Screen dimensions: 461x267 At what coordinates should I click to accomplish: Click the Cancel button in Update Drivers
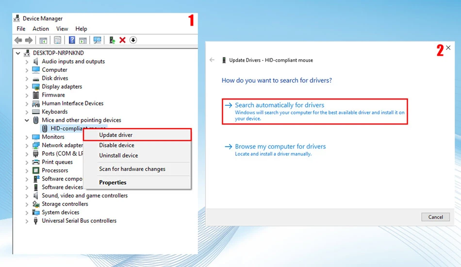coord(435,217)
